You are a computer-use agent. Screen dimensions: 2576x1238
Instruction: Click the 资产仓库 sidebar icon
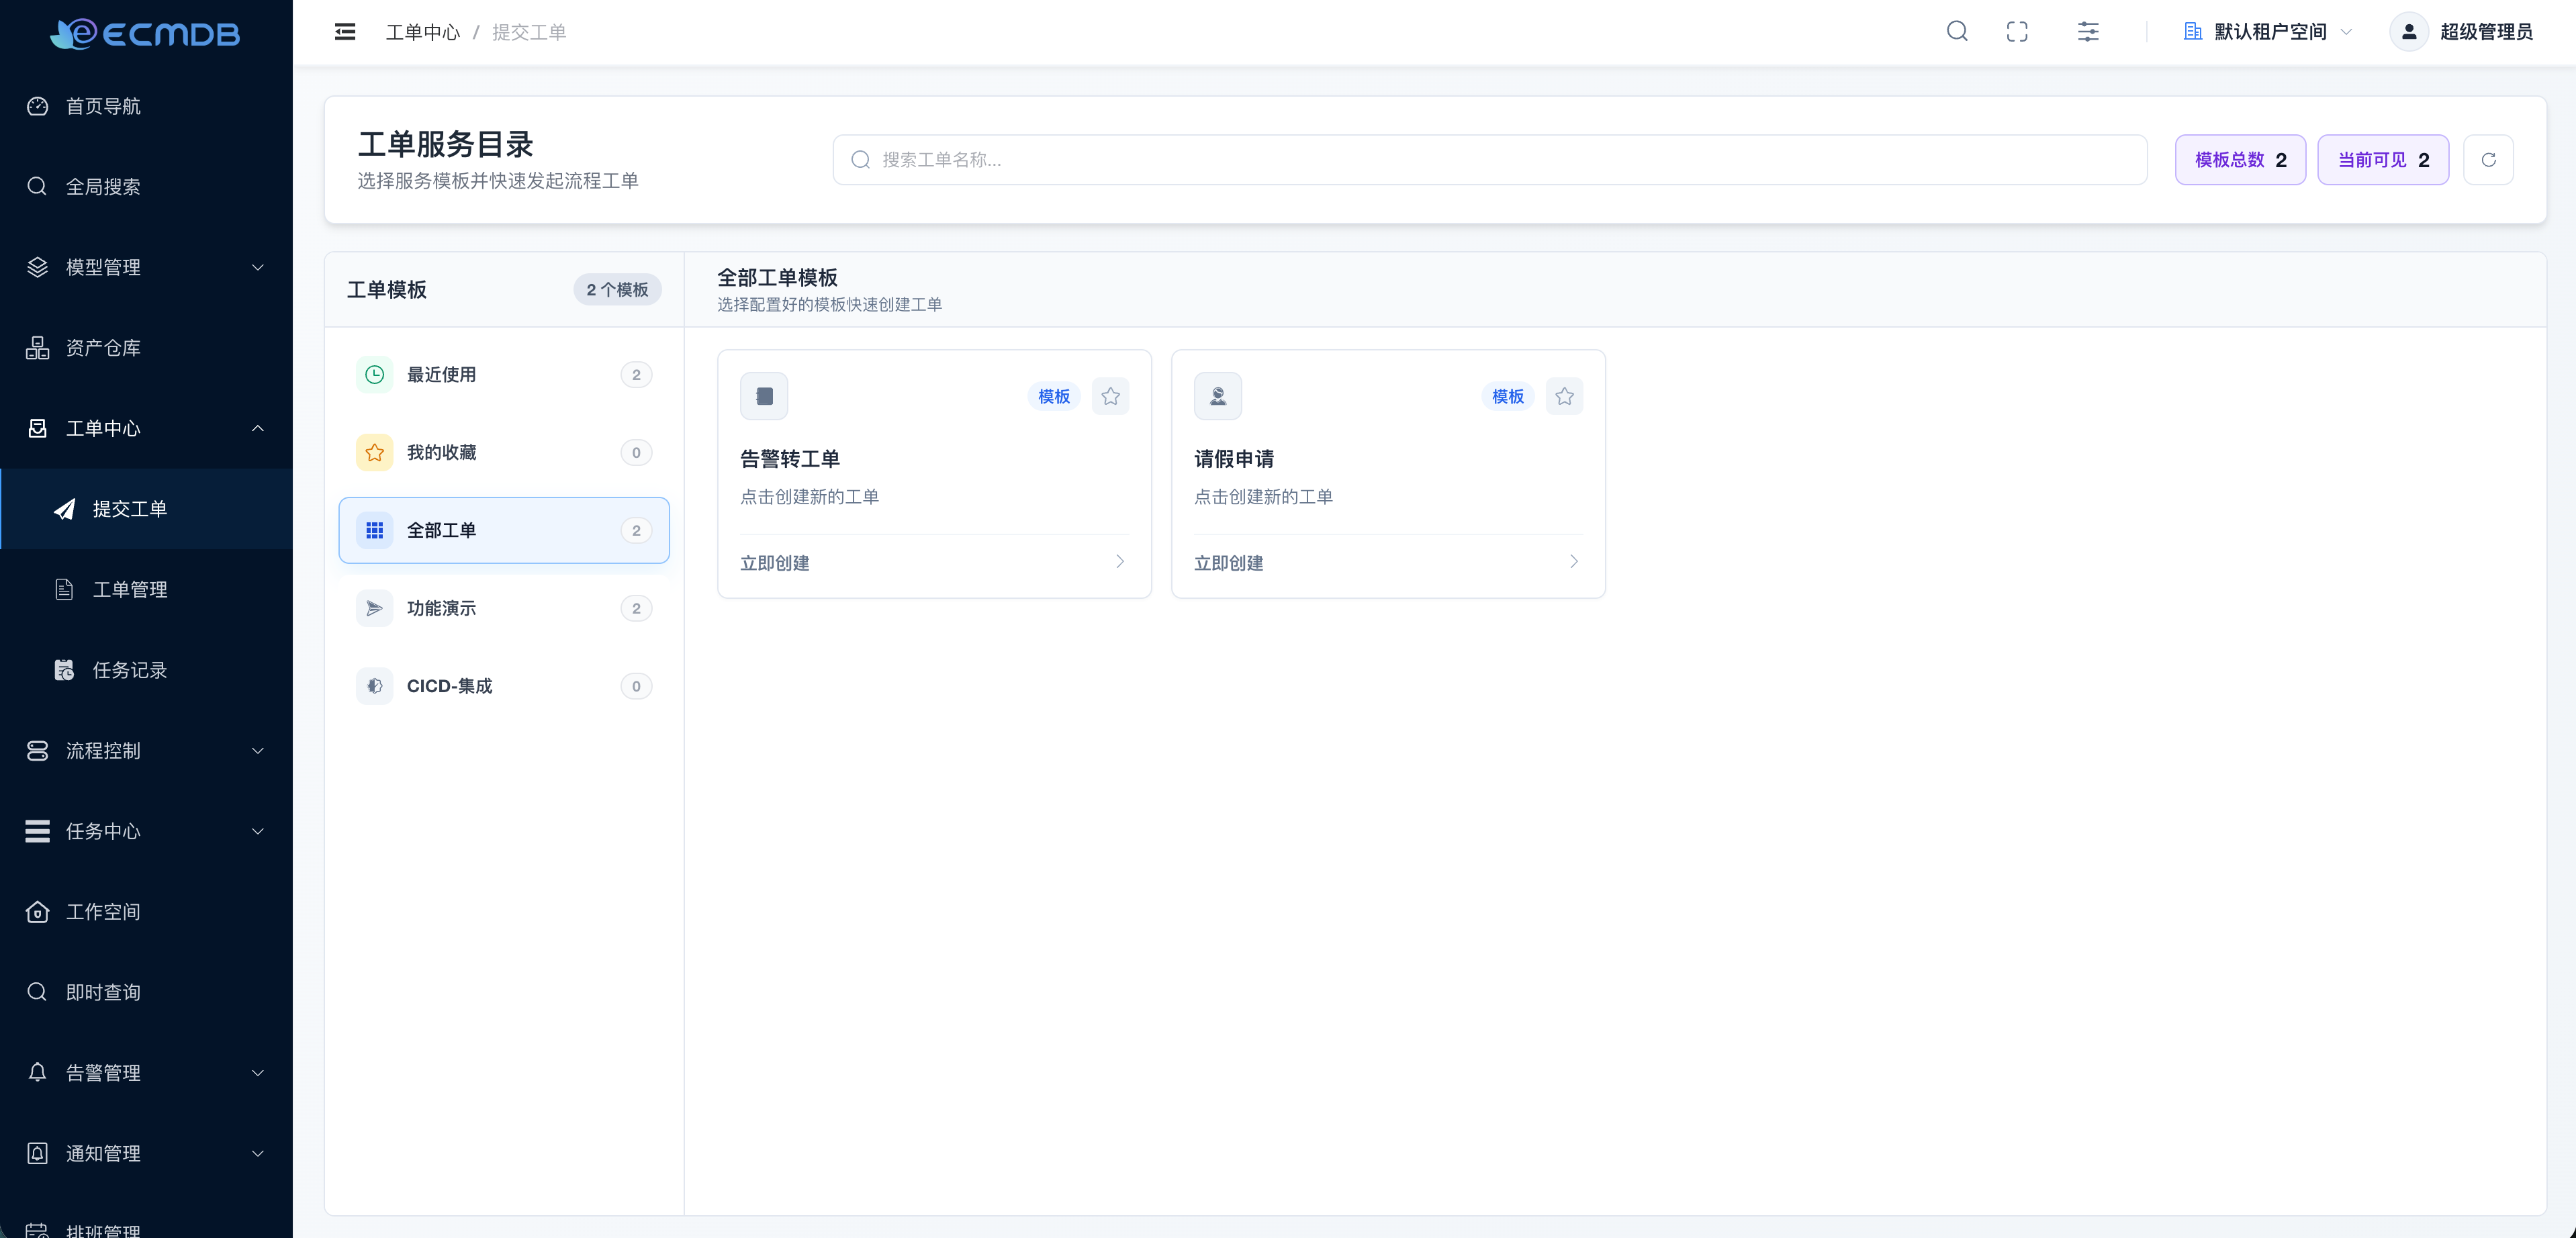pos(37,347)
